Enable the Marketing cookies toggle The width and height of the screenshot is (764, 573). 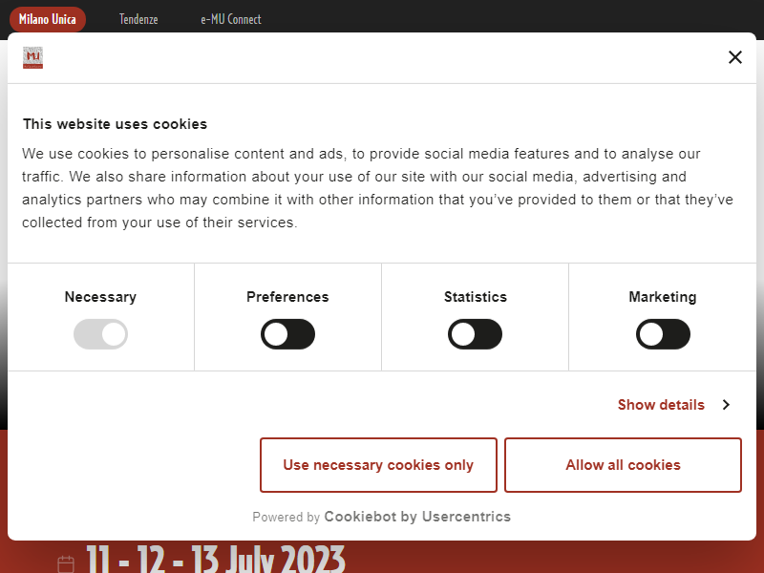point(663,334)
